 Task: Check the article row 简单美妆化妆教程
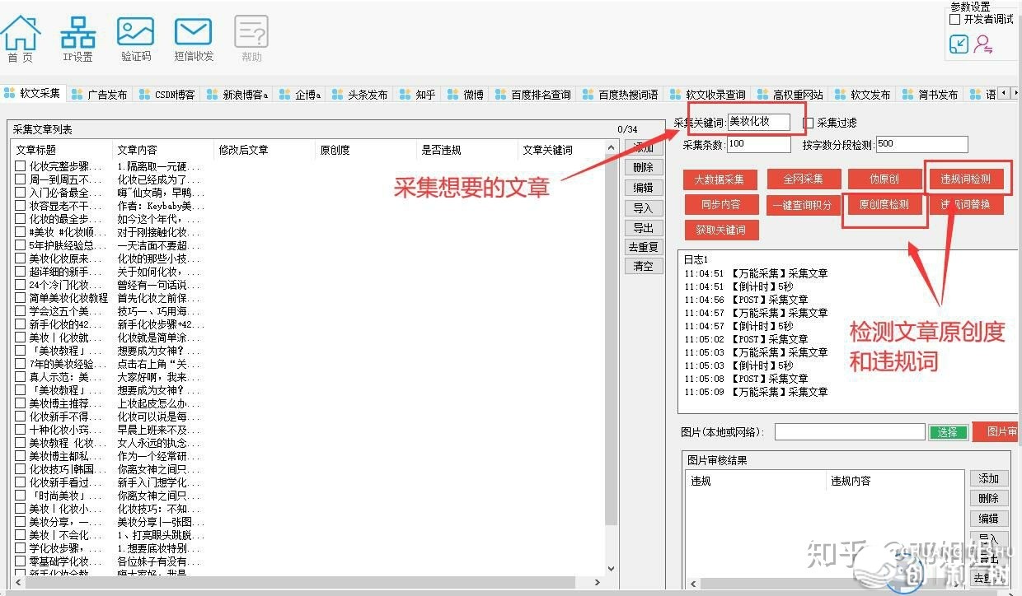click(21, 298)
